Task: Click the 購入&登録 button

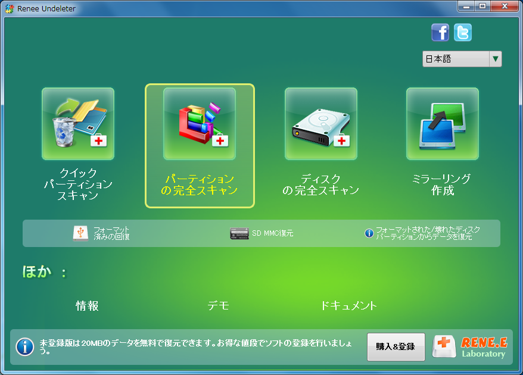Action: click(x=396, y=347)
